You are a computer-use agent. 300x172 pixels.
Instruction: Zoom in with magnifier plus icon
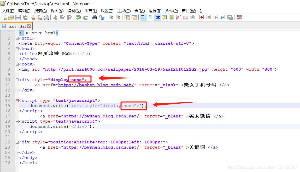click(x=111, y=17)
